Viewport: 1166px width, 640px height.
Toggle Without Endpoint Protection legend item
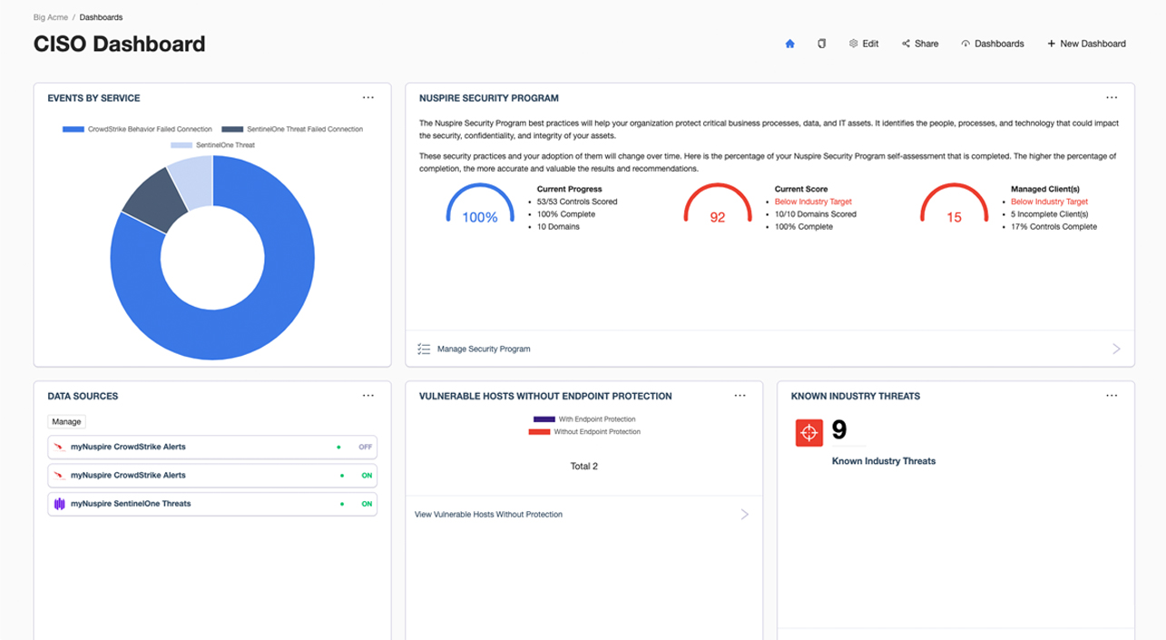584,431
